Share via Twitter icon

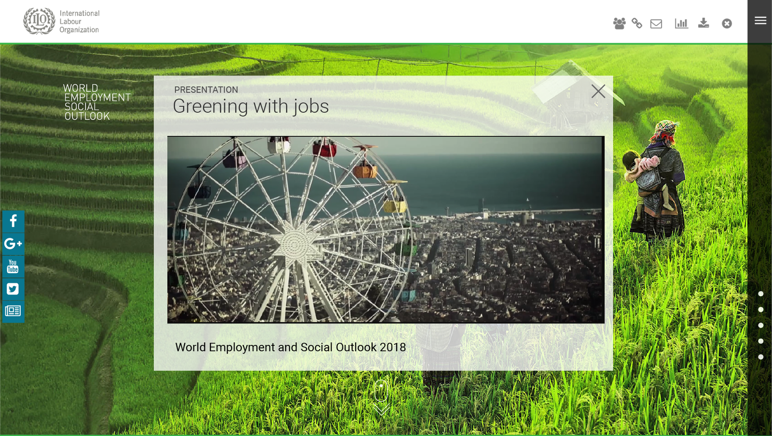pyautogui.click(x=13, y=289)
